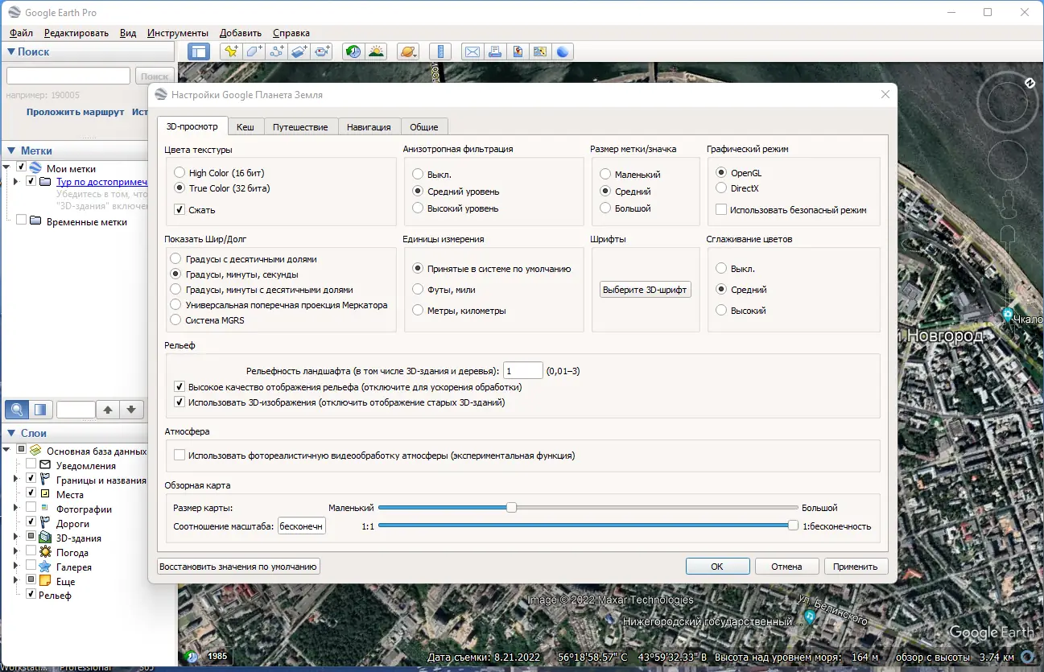Image resolution: width=1044 pixels, height=672 pixels.
Task: Collapse the Слои panel
Action: coord(11,433)
